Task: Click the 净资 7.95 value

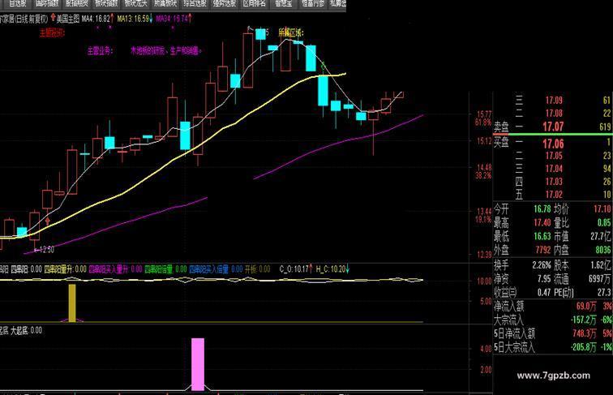Action: click(x=544, y=279)
